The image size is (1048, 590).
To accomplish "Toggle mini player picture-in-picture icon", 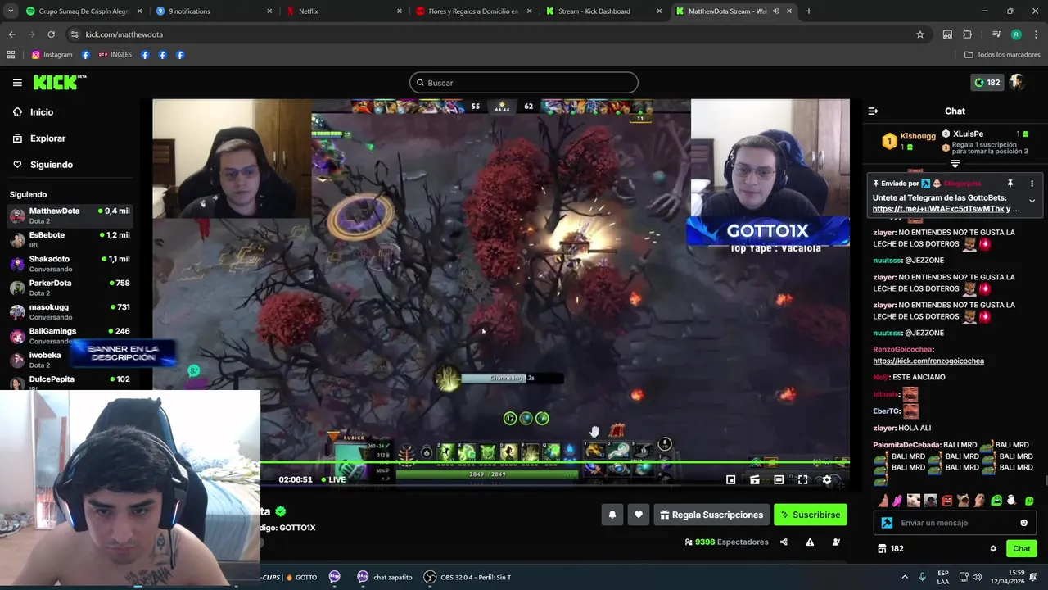I will tap(730, 480).
